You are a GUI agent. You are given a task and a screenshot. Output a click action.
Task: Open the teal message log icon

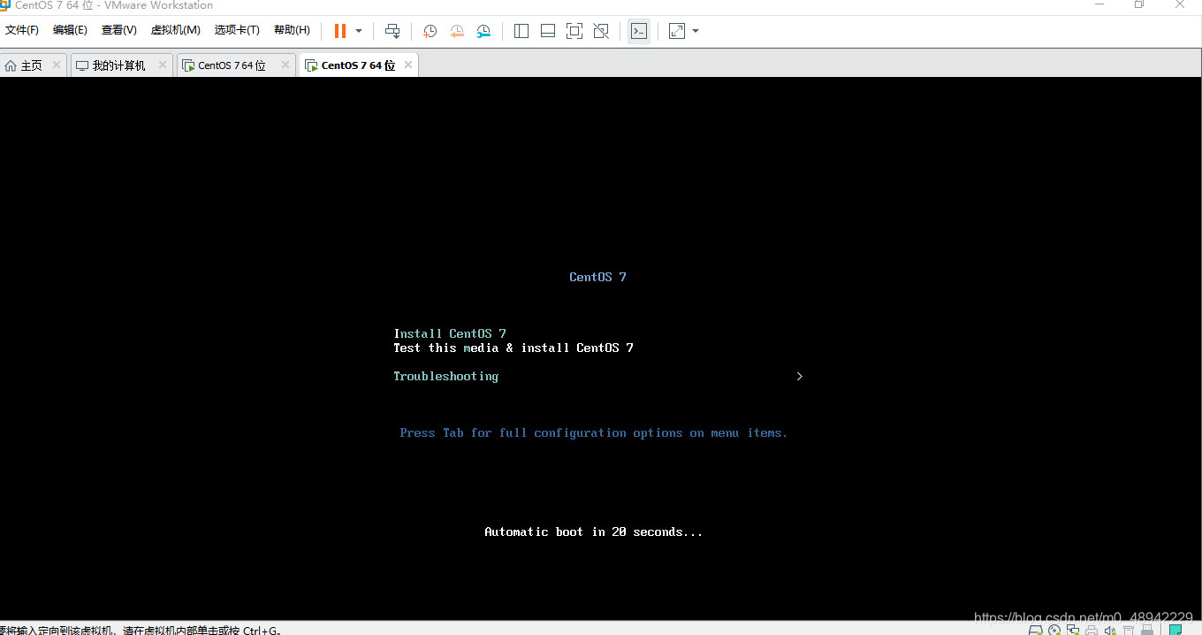[x=1176, y=630]
